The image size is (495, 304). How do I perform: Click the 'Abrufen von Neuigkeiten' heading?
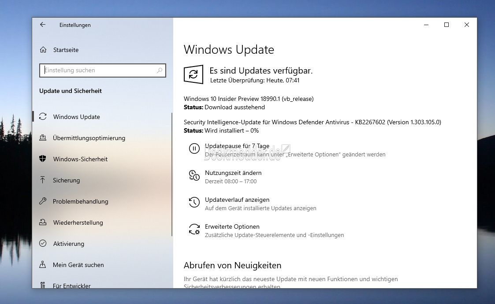click(x=232, y=266)
